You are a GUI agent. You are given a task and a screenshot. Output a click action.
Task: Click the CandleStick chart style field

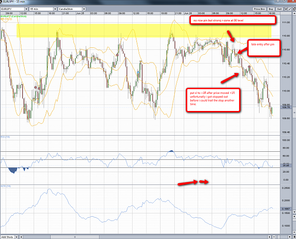click(70, 9)
